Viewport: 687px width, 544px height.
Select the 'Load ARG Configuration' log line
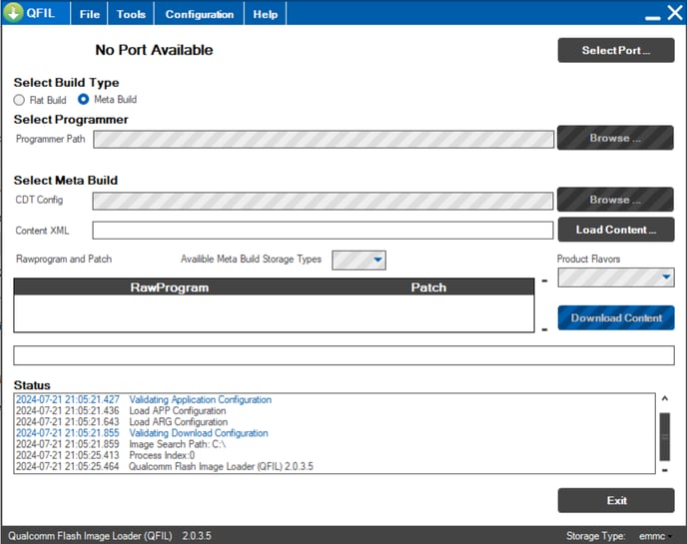coord(122,422)
